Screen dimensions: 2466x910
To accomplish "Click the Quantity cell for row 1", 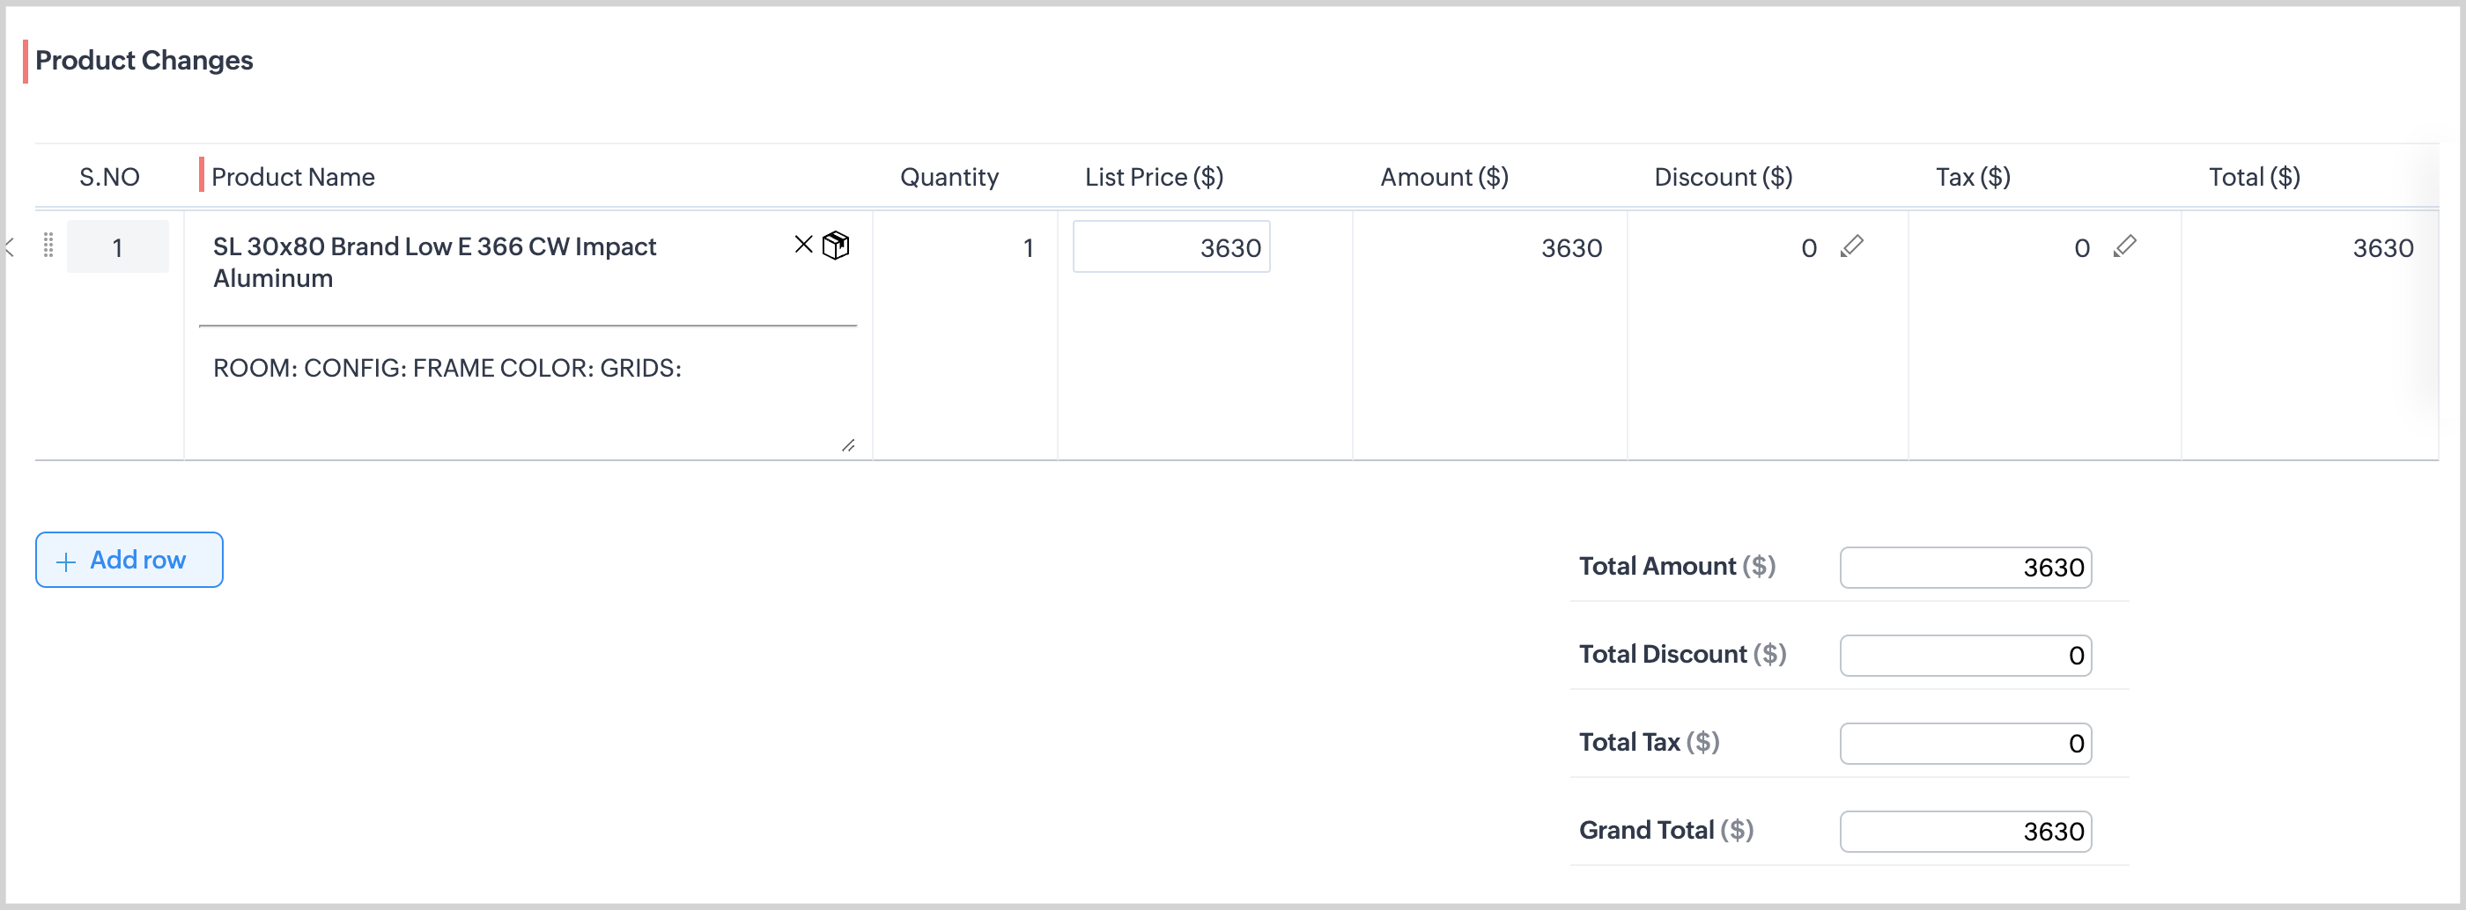I will pyautogui.click(x=965, y=249).
